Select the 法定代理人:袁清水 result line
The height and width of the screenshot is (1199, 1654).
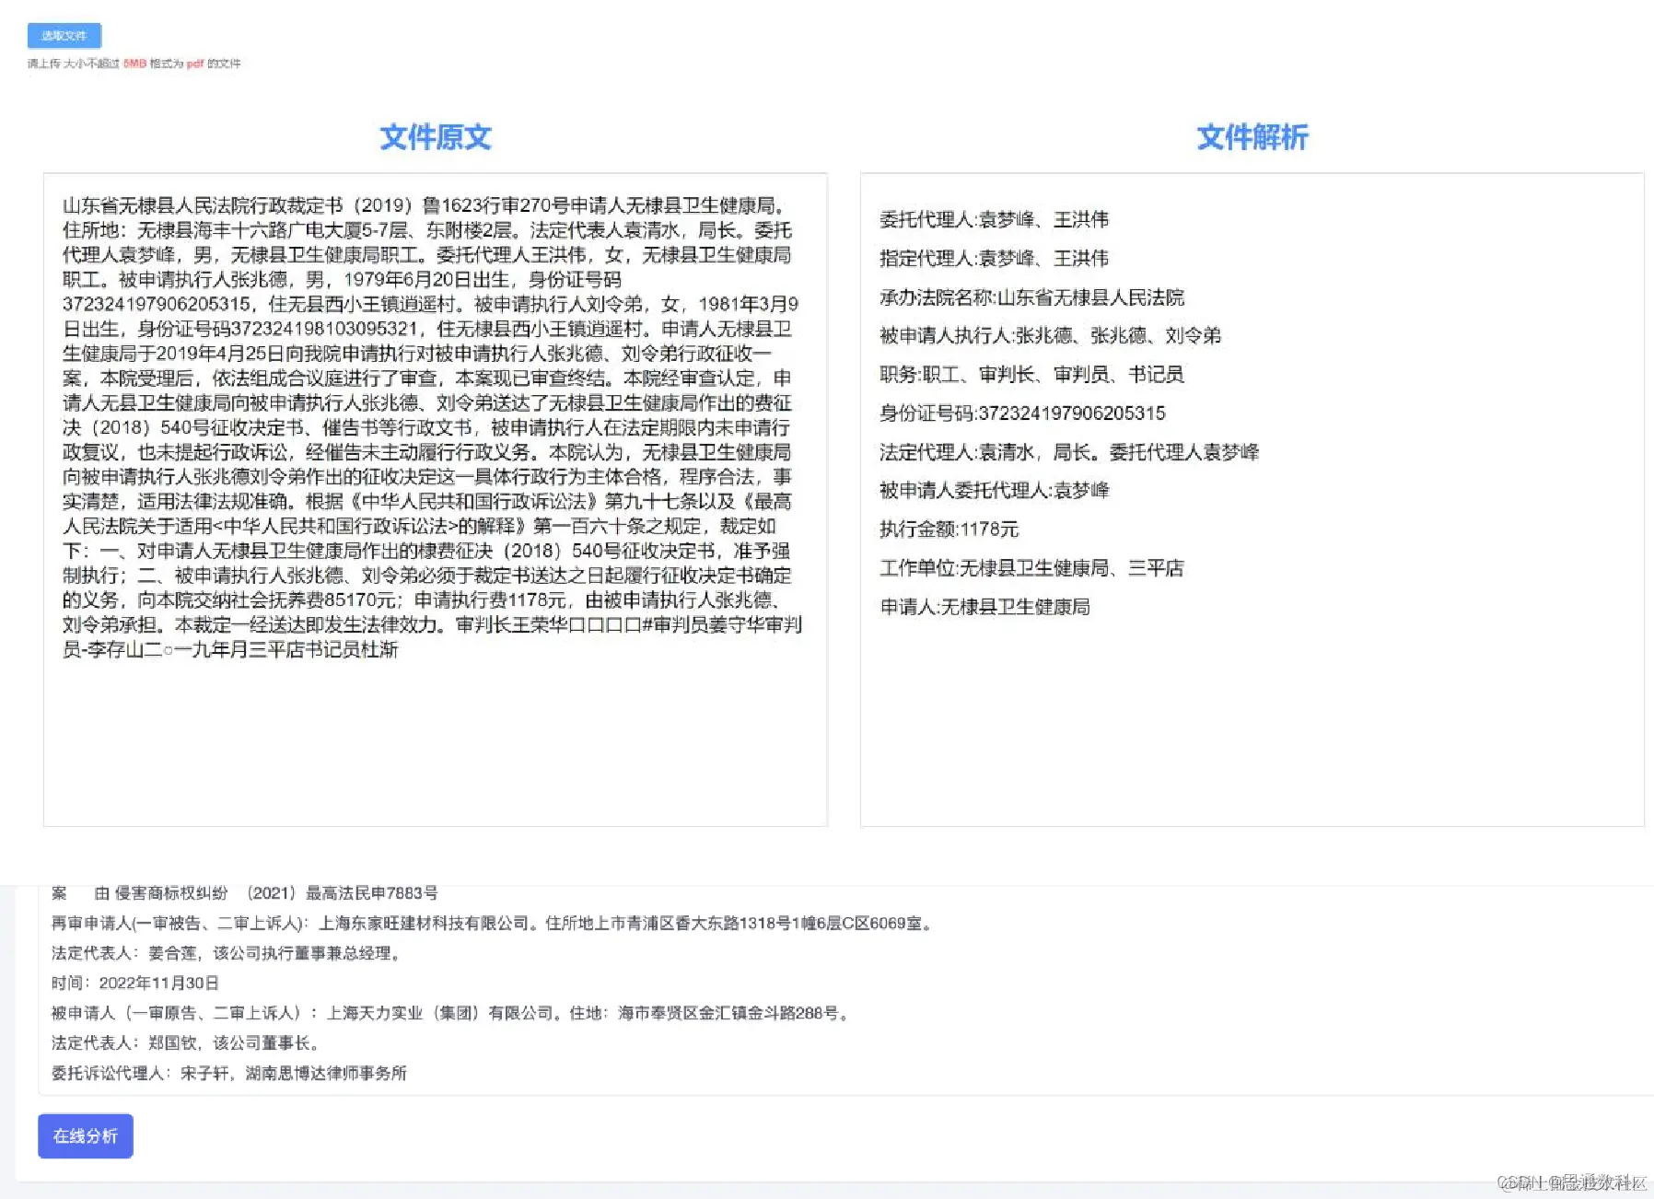[1069, 451]
